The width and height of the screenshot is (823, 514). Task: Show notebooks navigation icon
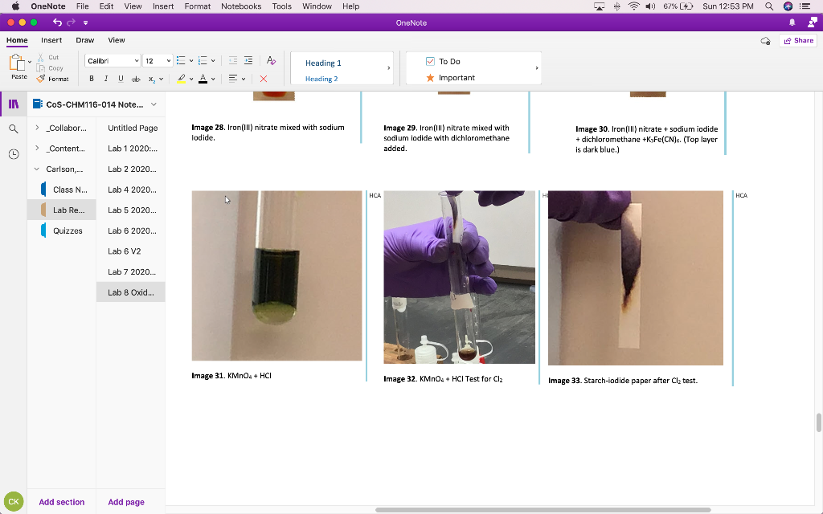(x=14, y=104)
